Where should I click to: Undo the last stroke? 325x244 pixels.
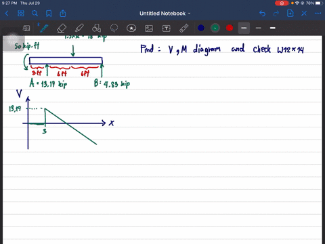262,14
